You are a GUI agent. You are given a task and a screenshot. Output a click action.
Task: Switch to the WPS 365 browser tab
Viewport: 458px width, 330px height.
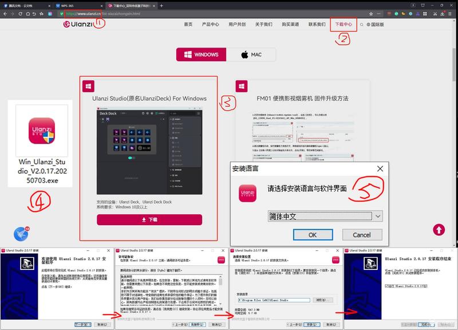click(x=79, y=6)
